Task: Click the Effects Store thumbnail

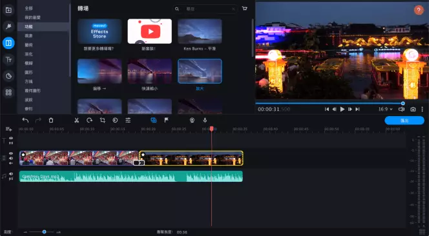Action: pos(99,31)
